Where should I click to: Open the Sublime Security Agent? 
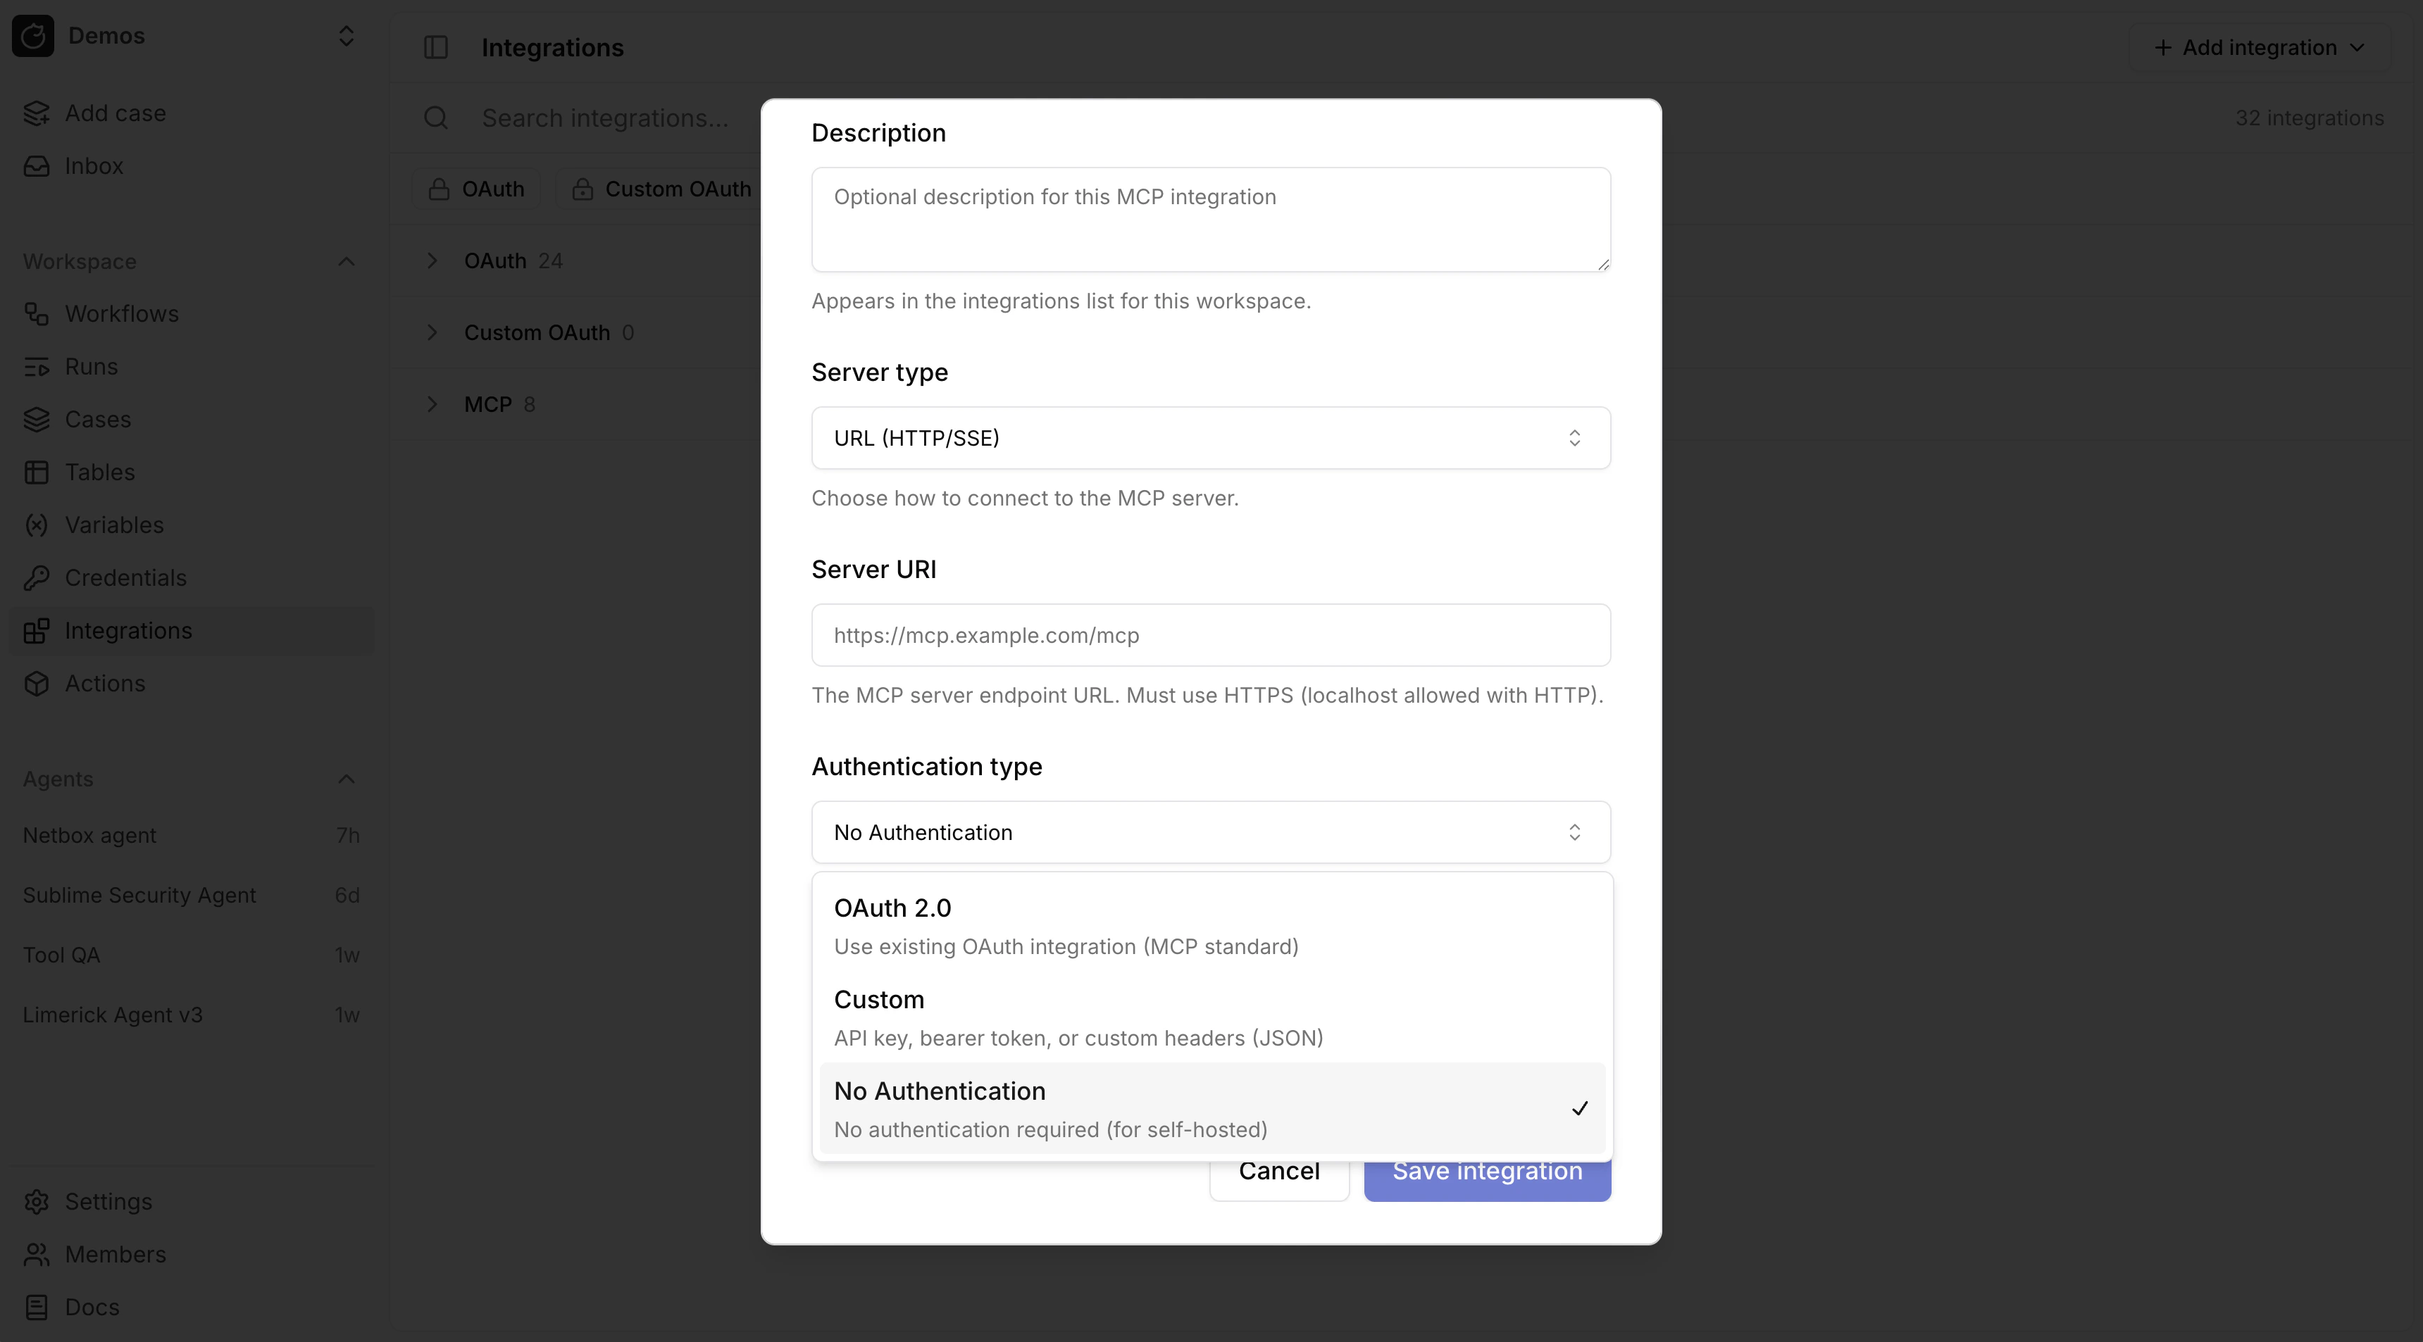pyautogui.click(x=138, y=894)
